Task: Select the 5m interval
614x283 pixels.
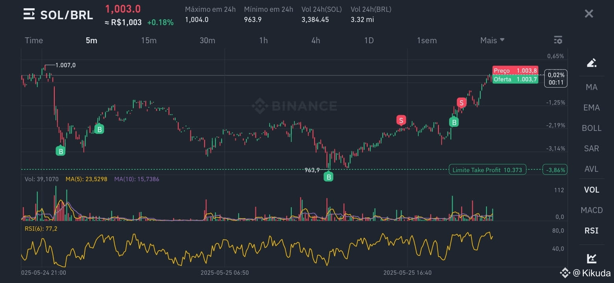Action: tap(91, 40)
